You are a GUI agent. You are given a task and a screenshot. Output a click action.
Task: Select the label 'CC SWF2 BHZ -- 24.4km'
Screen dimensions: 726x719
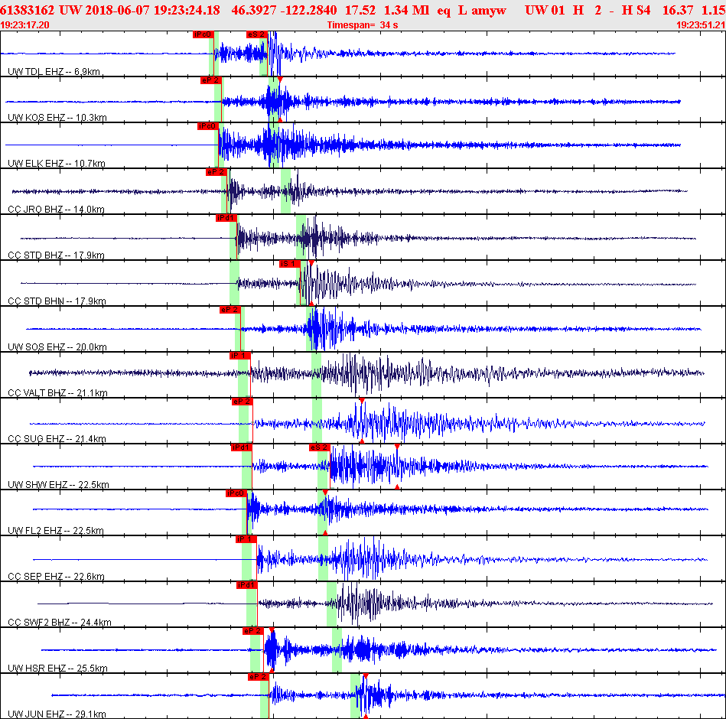(59, 622)
